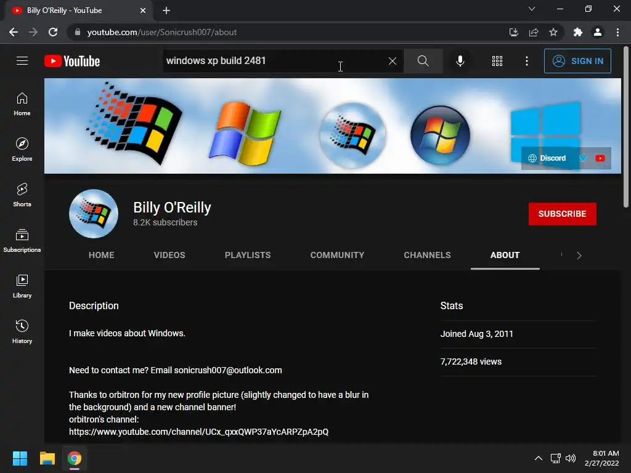Open orbitron's channel URL link

pyautogui.click(x=199, y=432)
